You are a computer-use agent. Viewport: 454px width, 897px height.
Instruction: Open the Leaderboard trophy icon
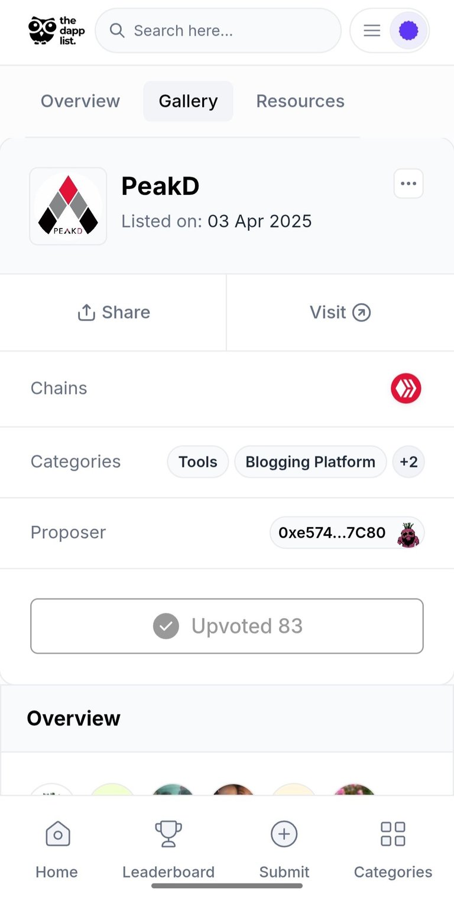(168, 834)
